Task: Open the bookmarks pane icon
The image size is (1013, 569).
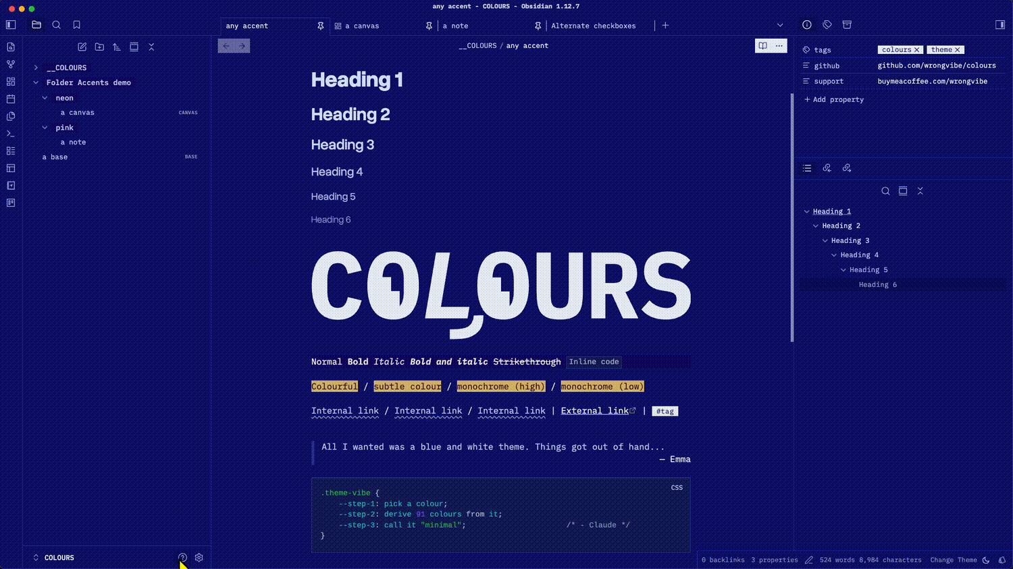Action: point(76,25)
